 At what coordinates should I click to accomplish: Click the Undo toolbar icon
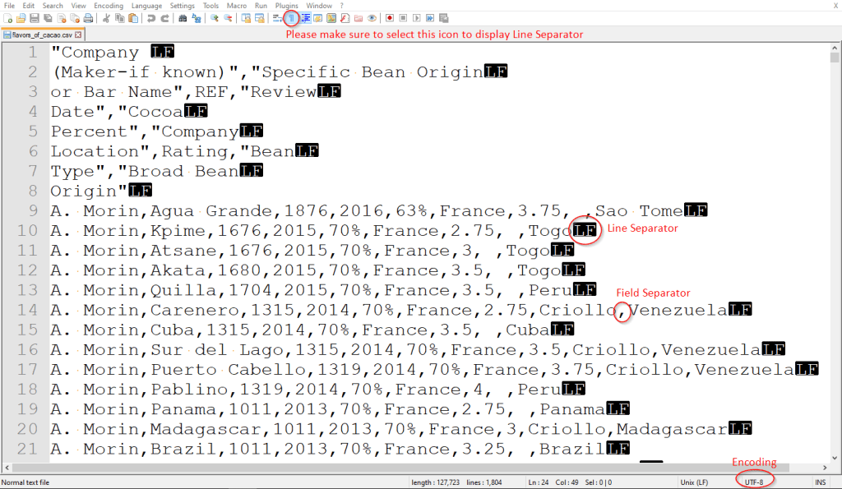tap(151, 17)
